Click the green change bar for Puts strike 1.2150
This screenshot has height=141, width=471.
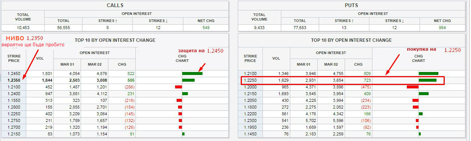(424, 93)
